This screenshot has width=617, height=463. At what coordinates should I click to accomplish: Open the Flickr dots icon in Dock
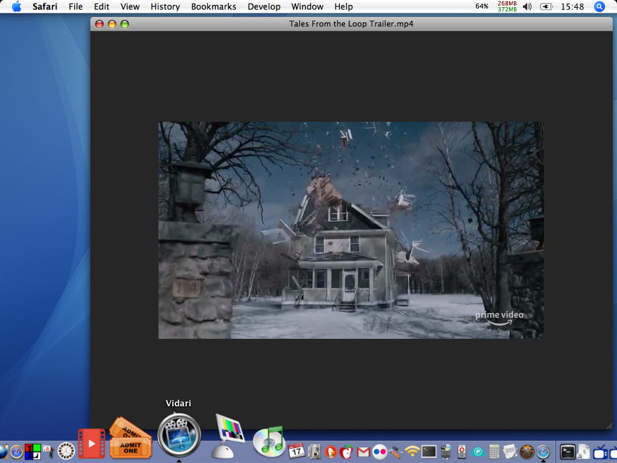(x=380, y=452)
